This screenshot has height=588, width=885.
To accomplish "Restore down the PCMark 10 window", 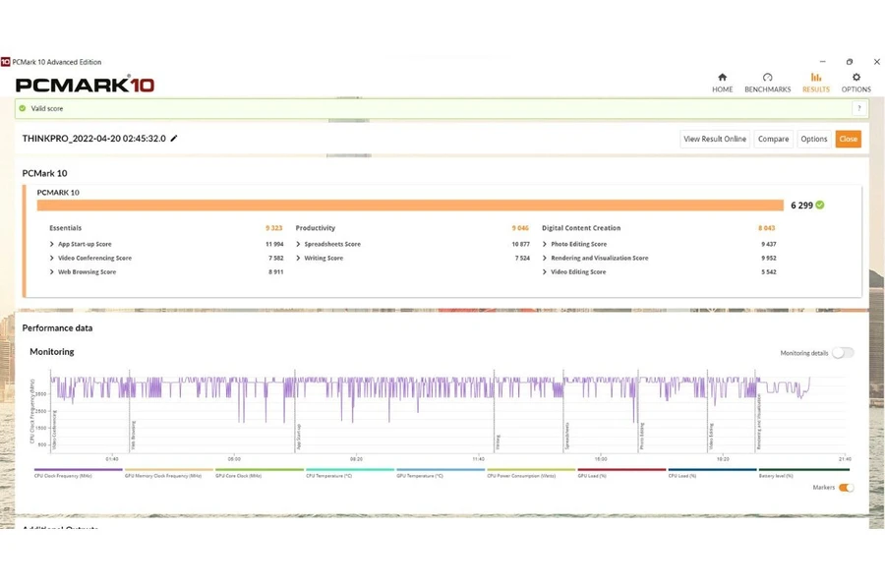I will [x=850, y=62].
